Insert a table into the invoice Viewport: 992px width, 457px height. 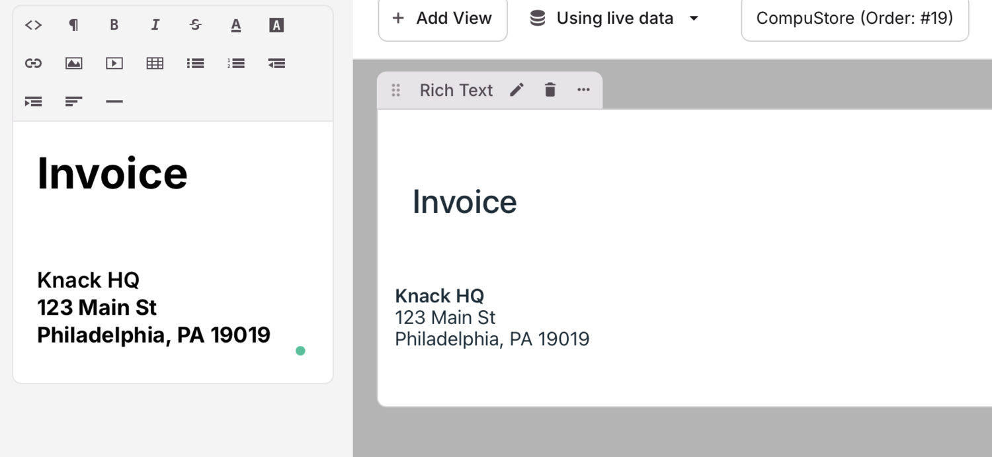pos(155,63)
